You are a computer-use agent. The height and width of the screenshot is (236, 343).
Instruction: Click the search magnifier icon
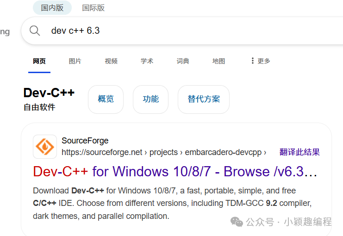[35, 31]
